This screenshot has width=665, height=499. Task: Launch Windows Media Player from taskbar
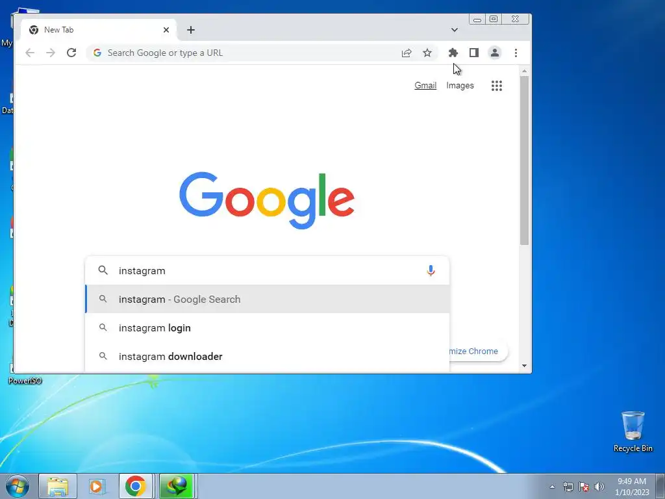tap(97, 486)
